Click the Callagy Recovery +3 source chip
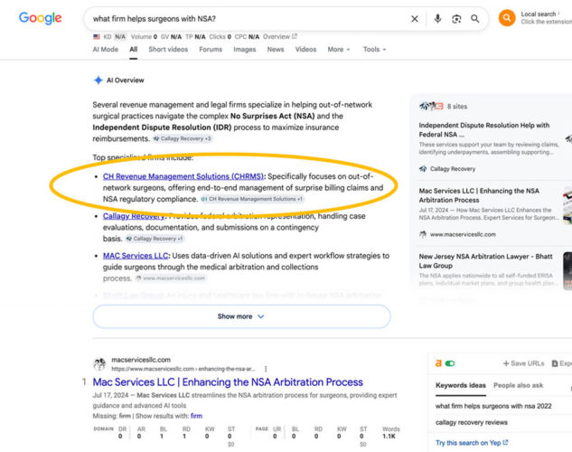Viewport: 572px width, 452px height. (182, 138)
